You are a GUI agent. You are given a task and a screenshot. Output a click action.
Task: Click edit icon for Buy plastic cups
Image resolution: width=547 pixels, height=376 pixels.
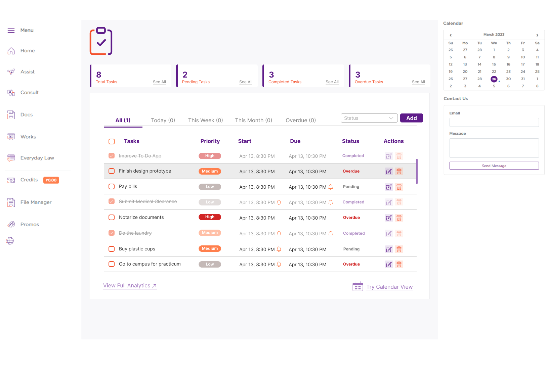(389, 249)
